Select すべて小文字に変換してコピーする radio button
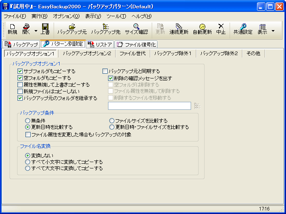This screenshot has width=286, height=214. click(x=27, y=162)
